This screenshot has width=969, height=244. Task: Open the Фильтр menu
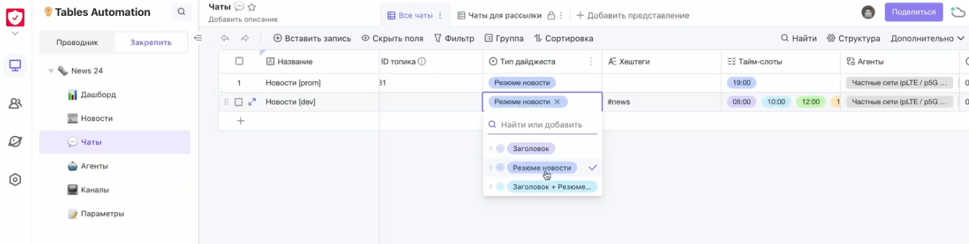coord(454,38)
